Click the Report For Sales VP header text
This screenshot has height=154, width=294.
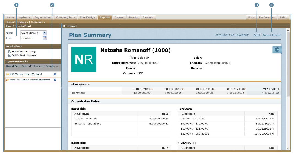[x=32, y=66]
